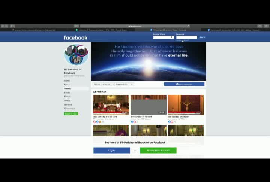Click the browser back arrow
This screenshot has height=182, width=270.
(x=3, y=26)
